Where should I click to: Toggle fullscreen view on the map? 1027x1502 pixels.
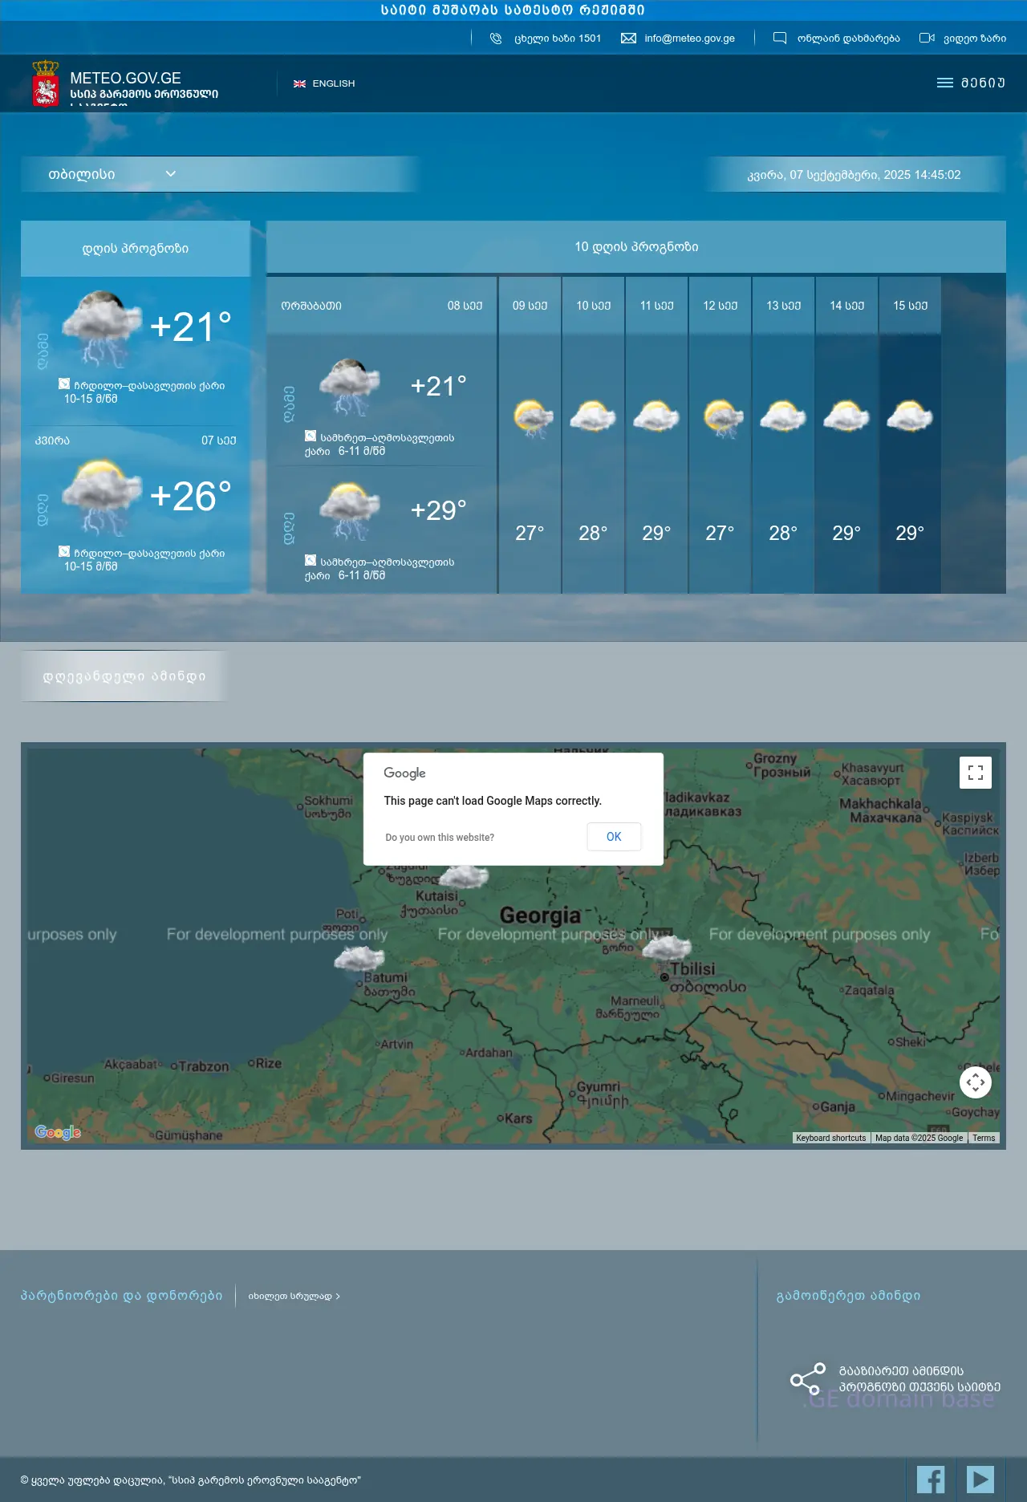click(x=975, y=773)
